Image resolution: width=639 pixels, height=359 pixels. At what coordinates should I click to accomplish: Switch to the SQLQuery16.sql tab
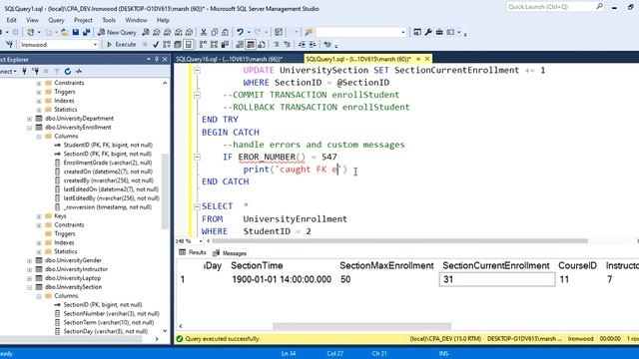pos(229,59)
